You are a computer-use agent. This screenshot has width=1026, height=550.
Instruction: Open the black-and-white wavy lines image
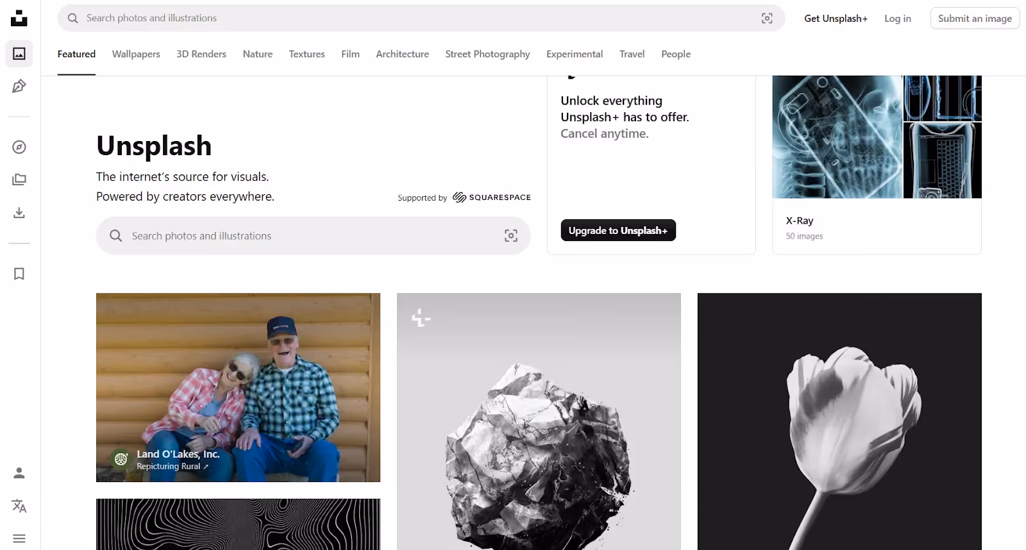(x=238, y=524)
